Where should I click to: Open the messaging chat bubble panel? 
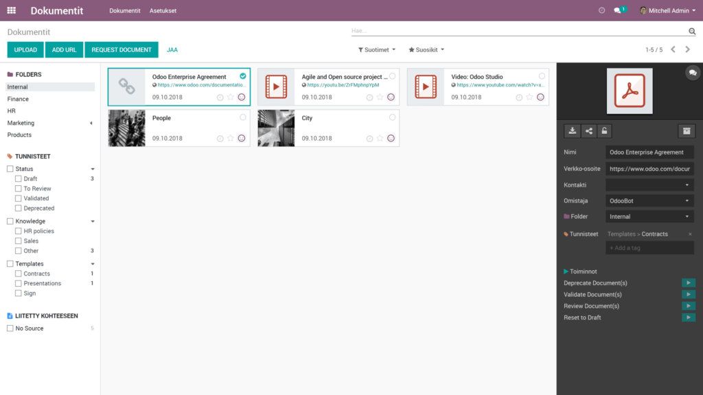[x=693, y=72]
